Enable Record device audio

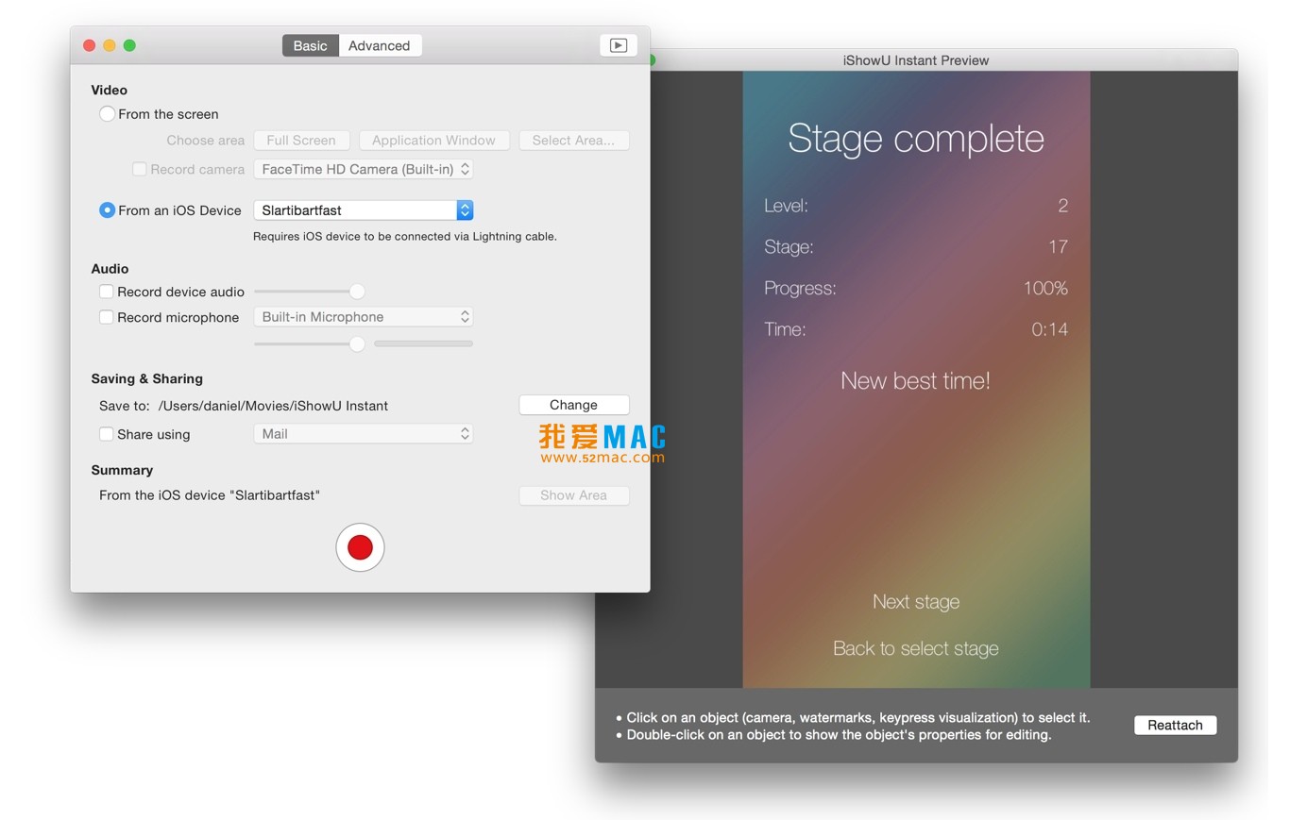(107, 292)
